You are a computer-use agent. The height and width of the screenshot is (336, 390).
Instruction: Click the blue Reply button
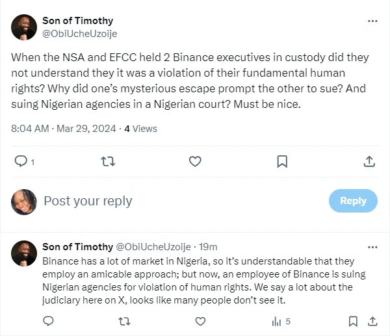point(353,201)
